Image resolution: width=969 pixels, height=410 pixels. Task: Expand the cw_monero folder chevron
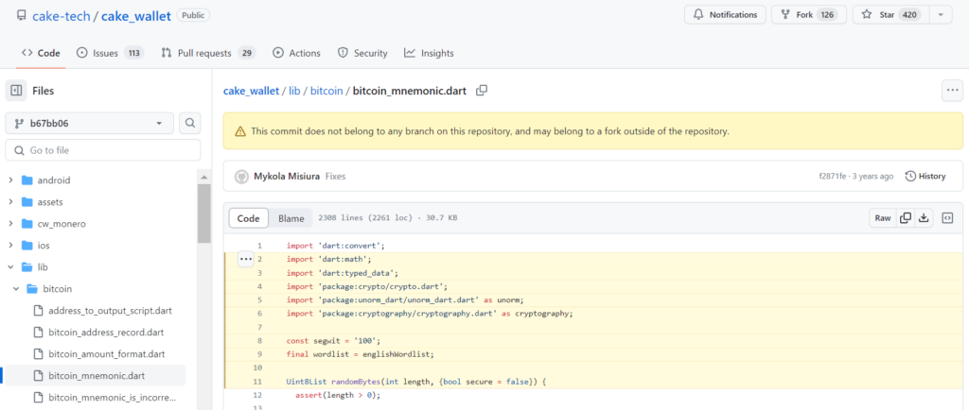click(x=10, y=224)
